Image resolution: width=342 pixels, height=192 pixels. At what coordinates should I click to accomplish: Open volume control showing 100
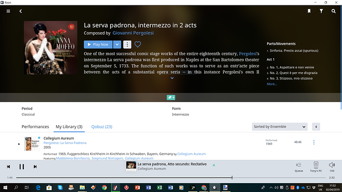(x=332, y=167)
